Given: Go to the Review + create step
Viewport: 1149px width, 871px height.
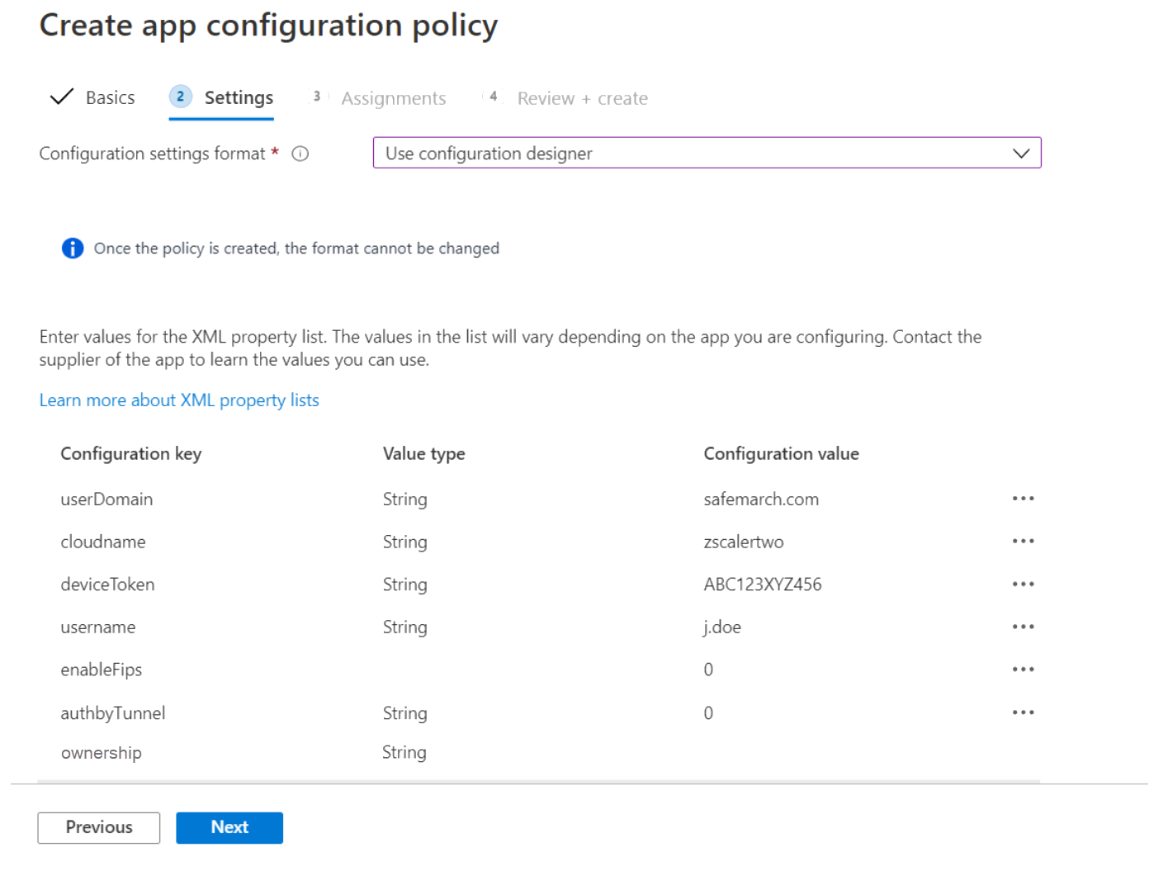Looking at the screenshot, I should 582,97.
